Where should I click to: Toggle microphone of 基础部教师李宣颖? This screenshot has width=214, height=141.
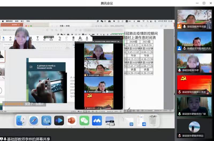[x=184, y=27]
